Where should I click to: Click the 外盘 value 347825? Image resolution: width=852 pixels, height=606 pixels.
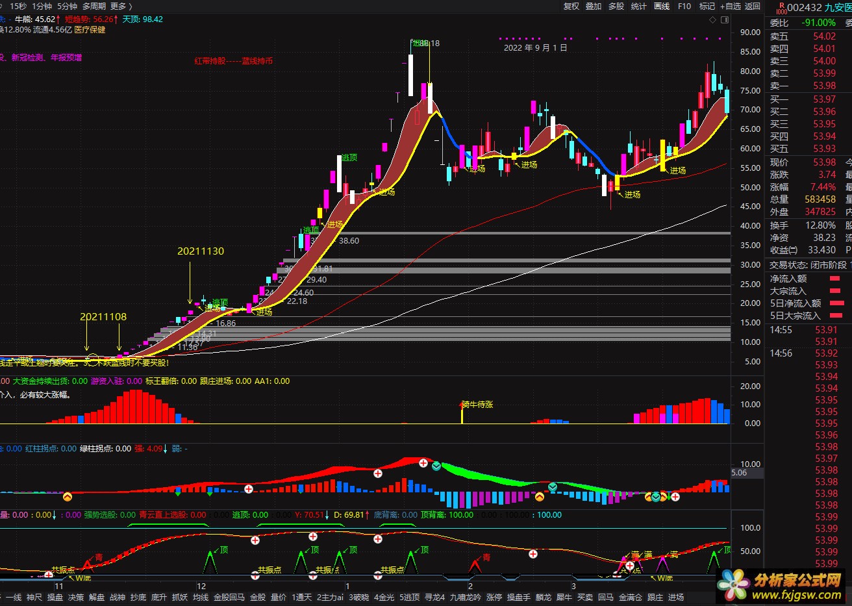(820, 212)
